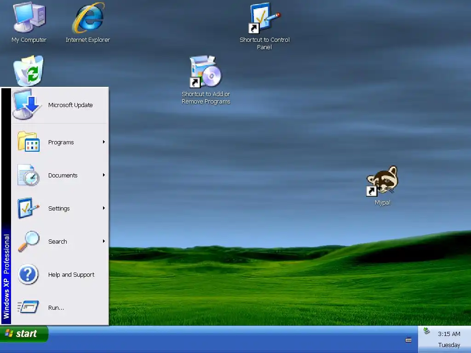Viewport: 471px width, 353px height.
Task: Click the Tuesday day label in tray
Action: [x=449, y=345]
